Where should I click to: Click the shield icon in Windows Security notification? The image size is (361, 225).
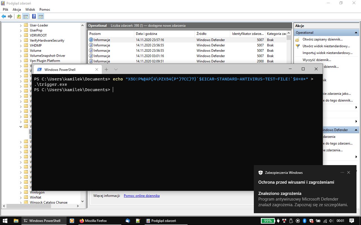point(261,173)
